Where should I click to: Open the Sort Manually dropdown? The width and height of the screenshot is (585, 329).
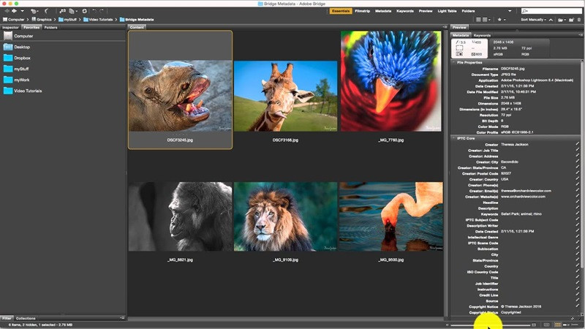(x=534, y=20)
